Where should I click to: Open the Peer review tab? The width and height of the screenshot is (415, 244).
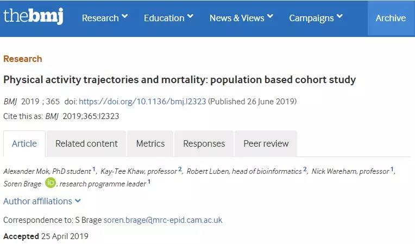pyautogui.click(x=266, y=143)
